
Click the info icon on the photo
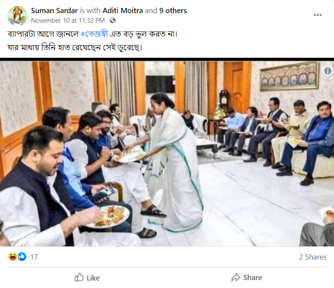327,71
